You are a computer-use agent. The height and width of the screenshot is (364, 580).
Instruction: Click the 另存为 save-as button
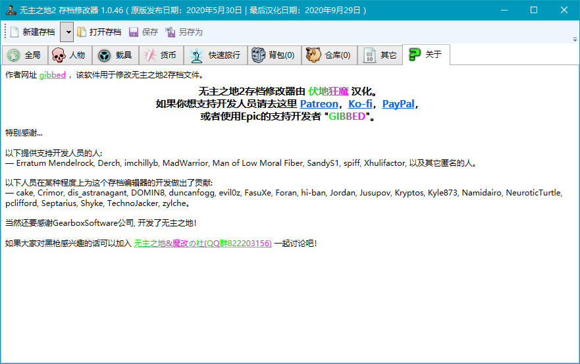[x=184, y=32]
